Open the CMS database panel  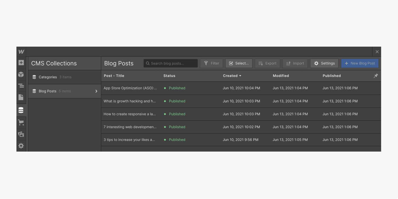click(x=21, y=110)
